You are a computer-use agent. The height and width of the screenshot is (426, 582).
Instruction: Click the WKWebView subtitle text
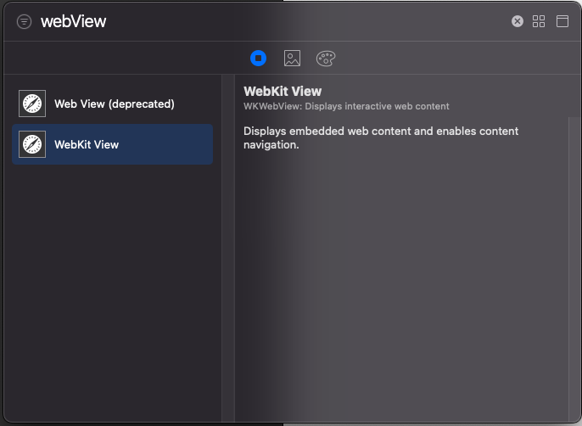[346, 106]
